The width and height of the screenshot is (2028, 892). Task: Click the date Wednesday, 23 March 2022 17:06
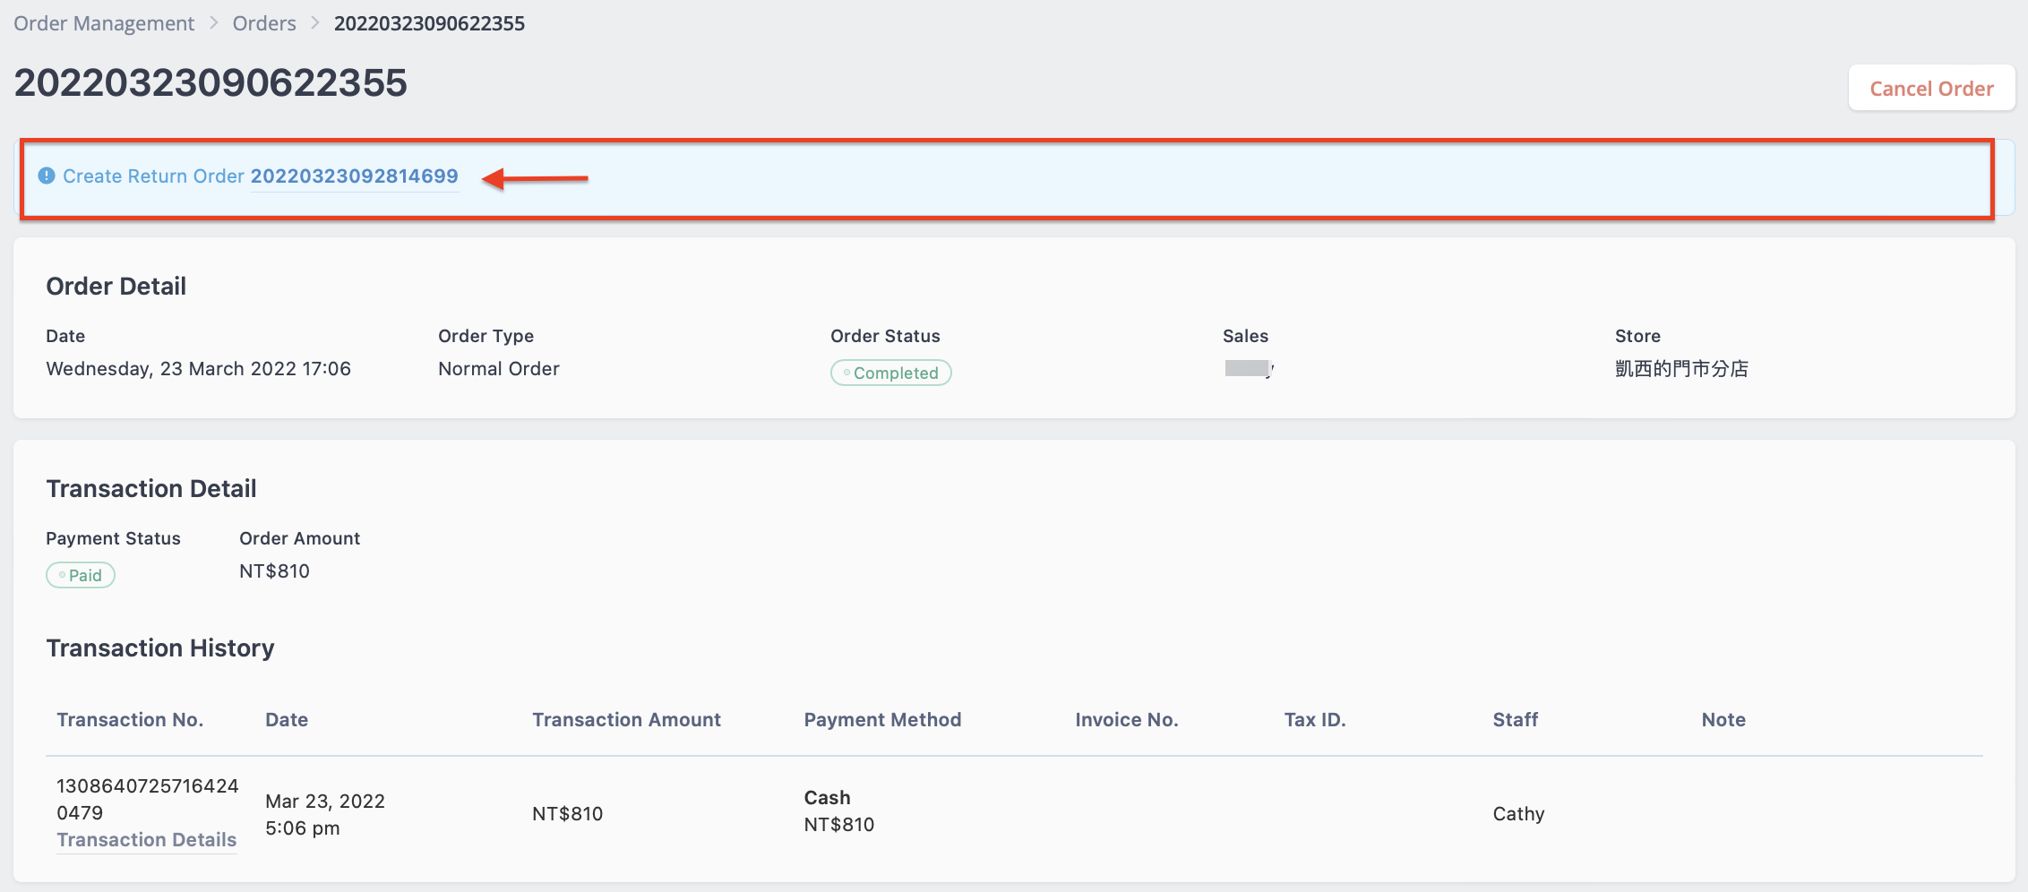coord(198,369)
